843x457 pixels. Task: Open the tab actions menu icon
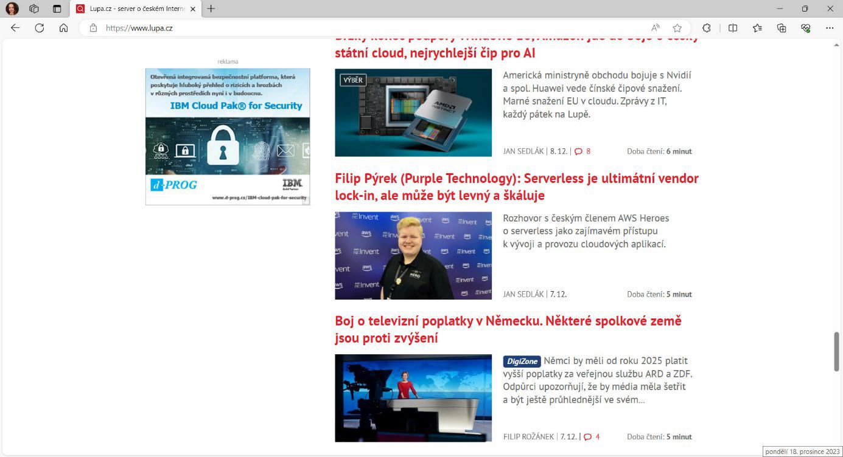tap(57, 9)
